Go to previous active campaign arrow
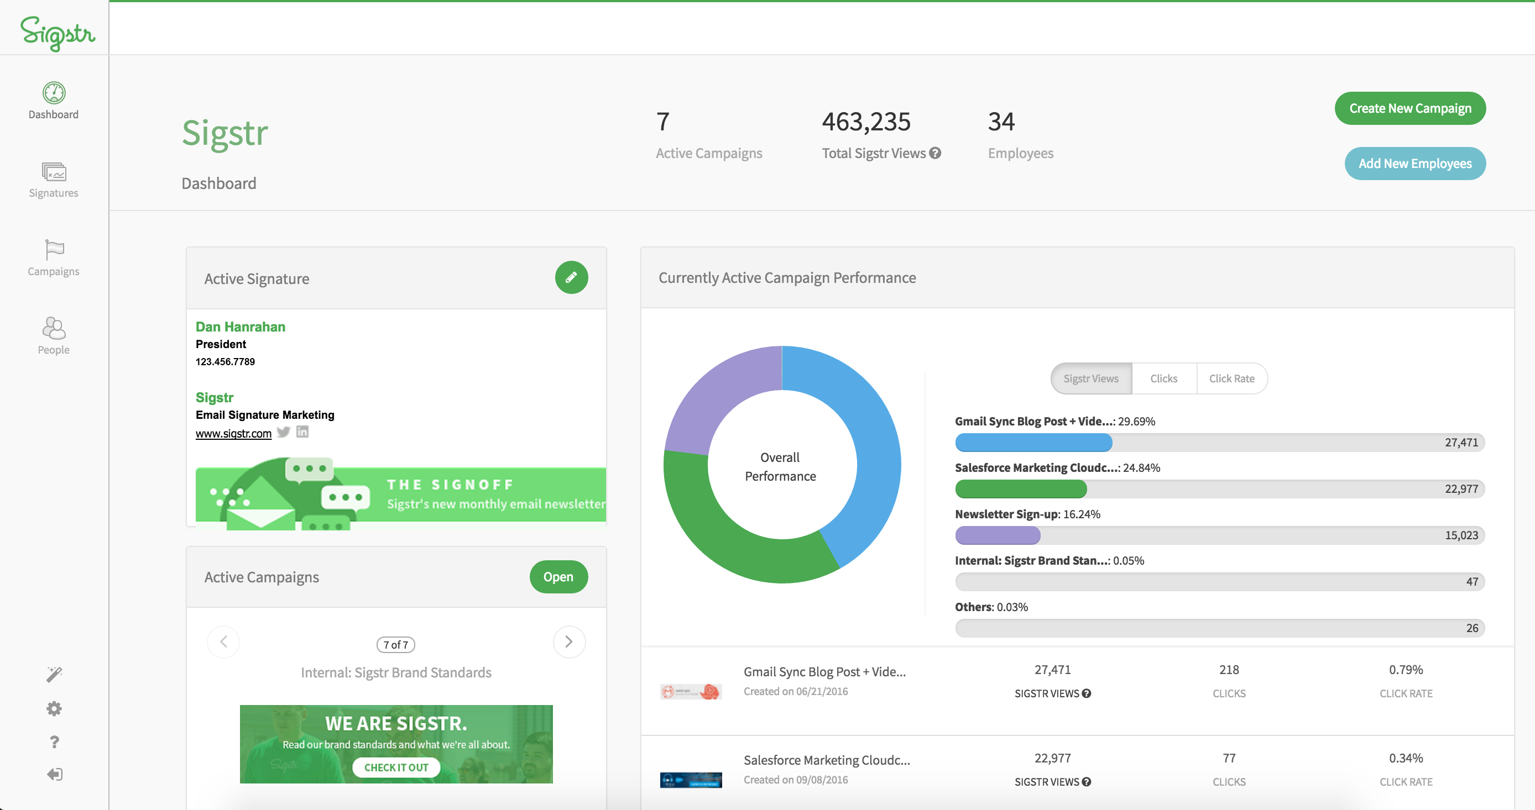 [223, 642]
